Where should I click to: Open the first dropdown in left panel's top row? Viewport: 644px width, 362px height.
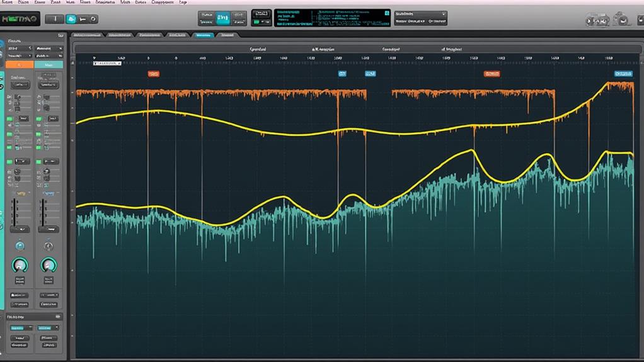pos(20,48)
